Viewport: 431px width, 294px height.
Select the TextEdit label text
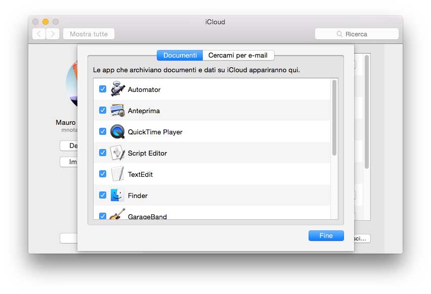(x=140, y=174)
